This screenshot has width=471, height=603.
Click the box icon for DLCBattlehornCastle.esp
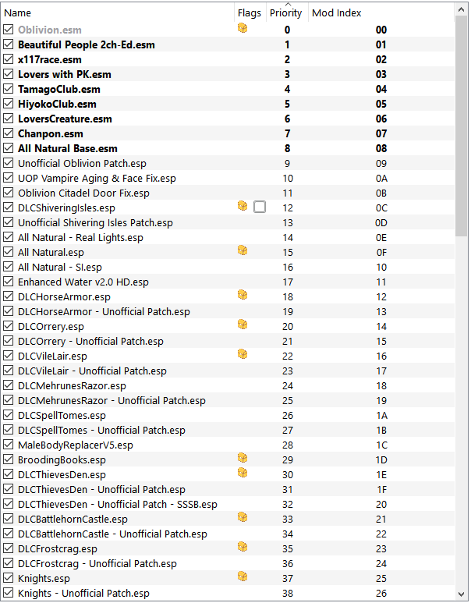coord(243,517)
